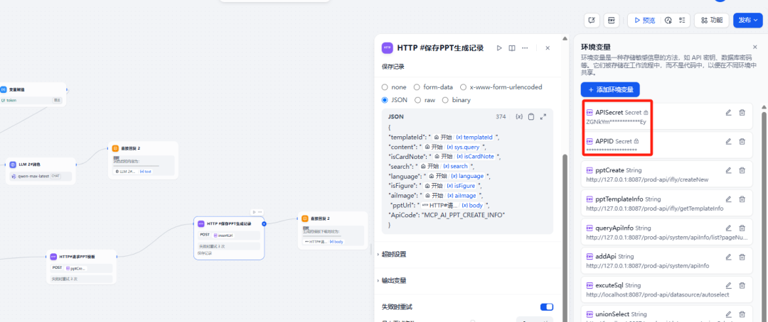Edit the queryApiInfo environment variable
This screenshot has height=322, width=768.
[728, 228]
